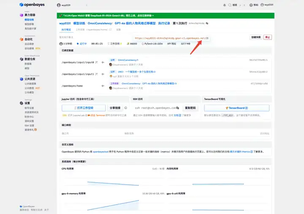This screenshot has width=304, height=214.
Task: Click the 创建快照 button
Action: point(256,37)
